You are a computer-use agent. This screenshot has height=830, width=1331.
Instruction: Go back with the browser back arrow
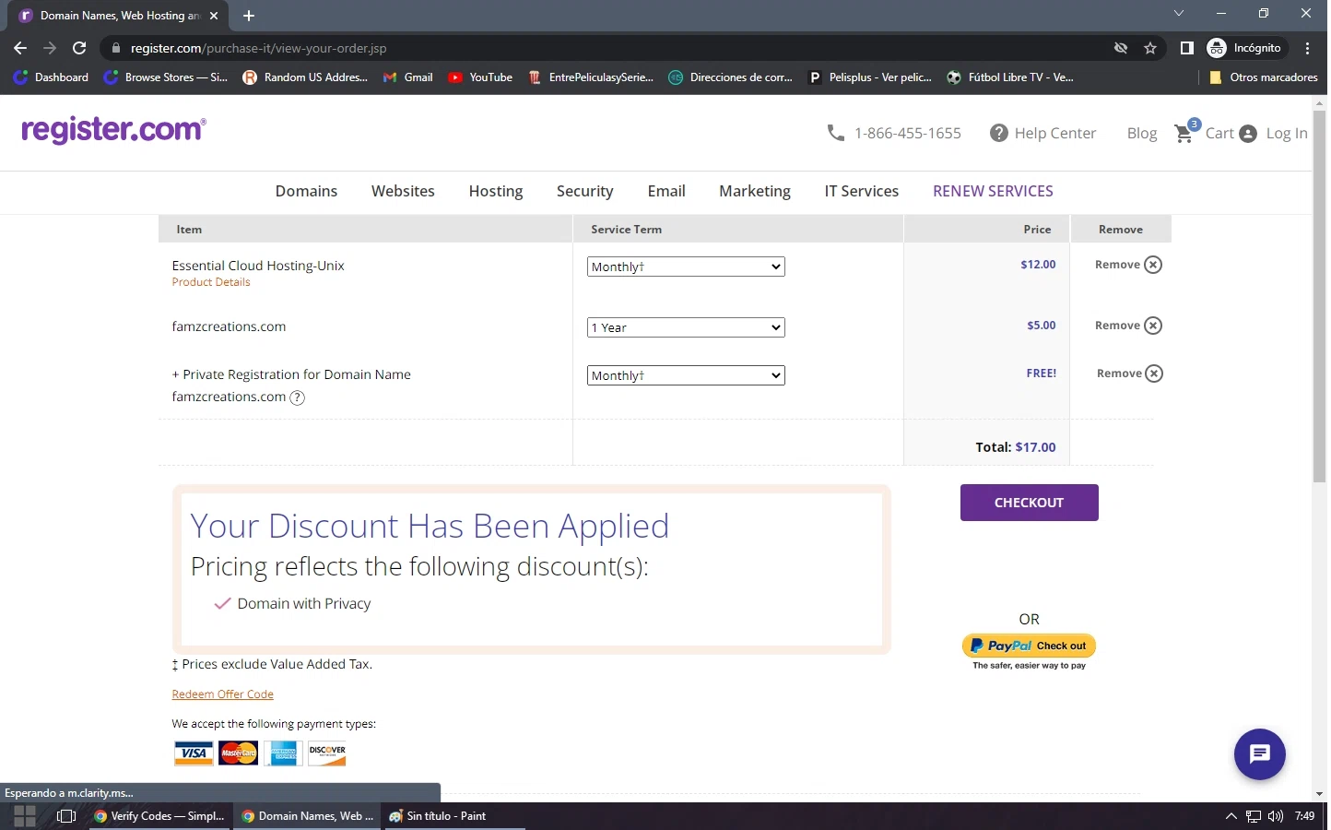[x=20, y=48]
